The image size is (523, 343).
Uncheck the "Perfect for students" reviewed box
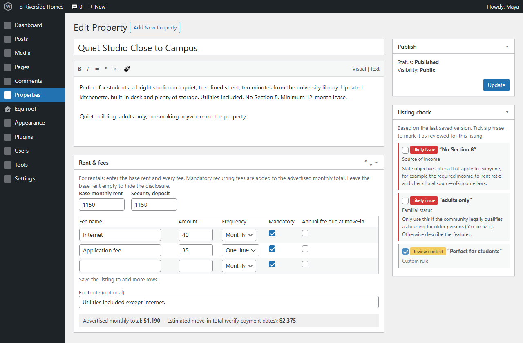405,252
